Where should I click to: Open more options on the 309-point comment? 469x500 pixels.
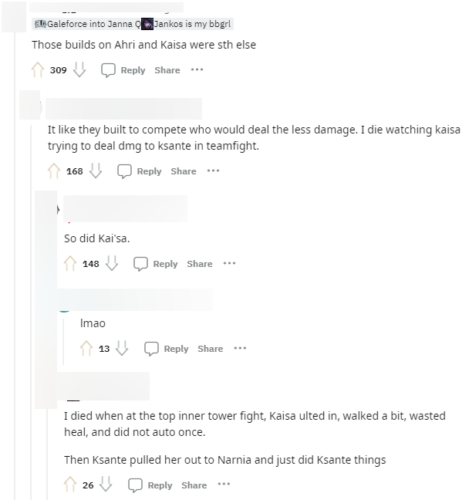[197, 70]
